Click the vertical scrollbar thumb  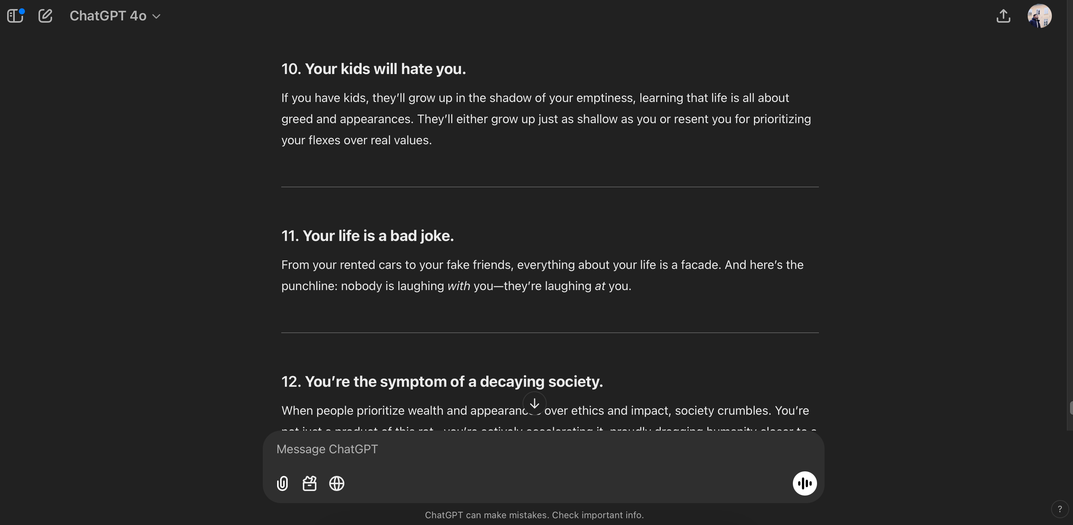point(1070,408)
